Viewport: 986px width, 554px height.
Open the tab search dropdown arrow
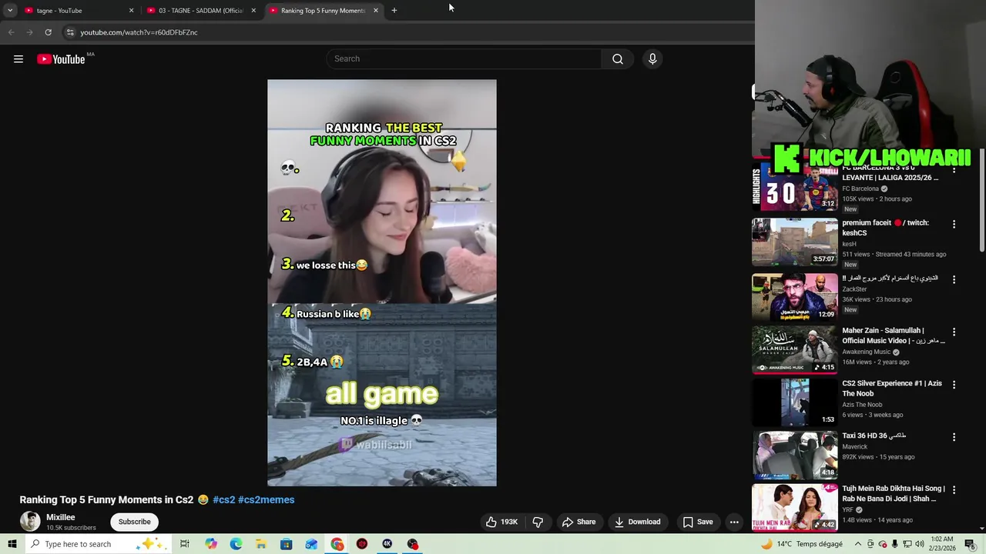coord(10,10)
